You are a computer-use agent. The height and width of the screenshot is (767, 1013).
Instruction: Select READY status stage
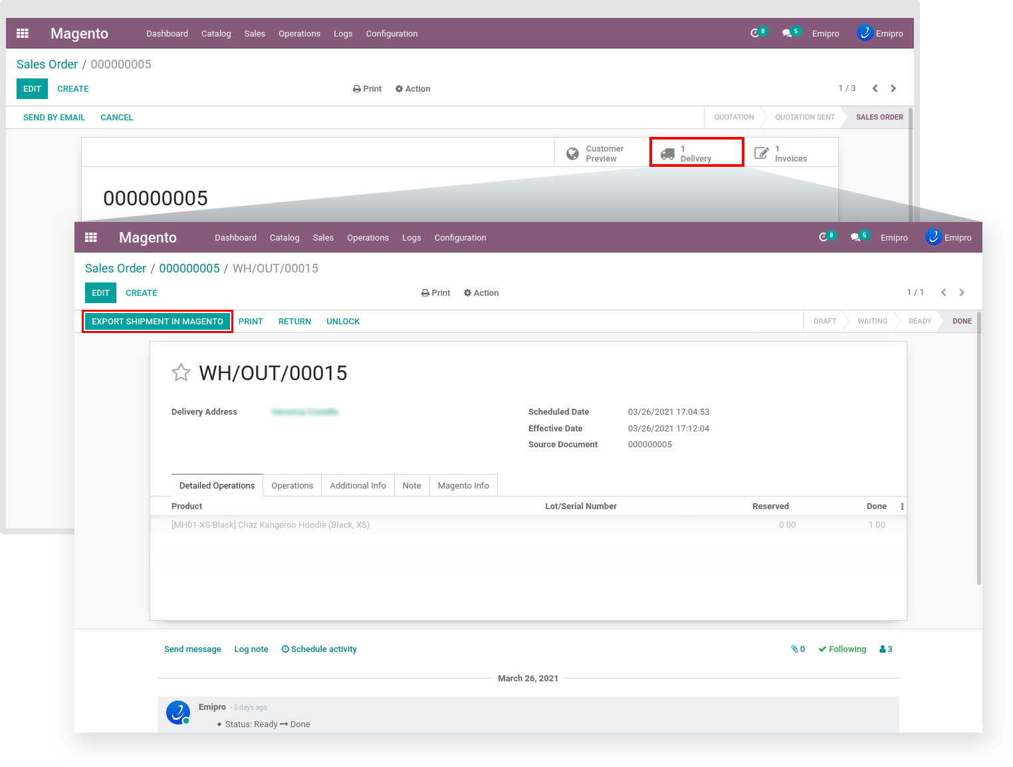920,321
